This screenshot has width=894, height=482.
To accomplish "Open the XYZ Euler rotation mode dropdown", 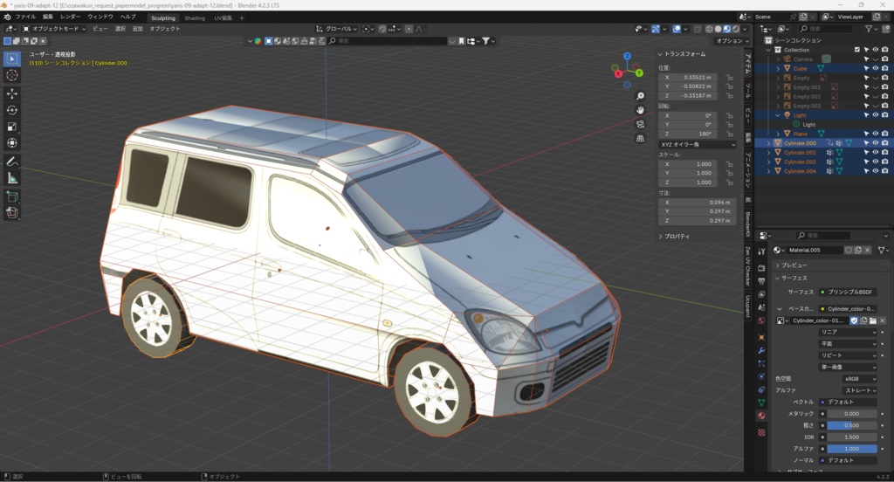I will pyautogui.click(x=696, y=144).
